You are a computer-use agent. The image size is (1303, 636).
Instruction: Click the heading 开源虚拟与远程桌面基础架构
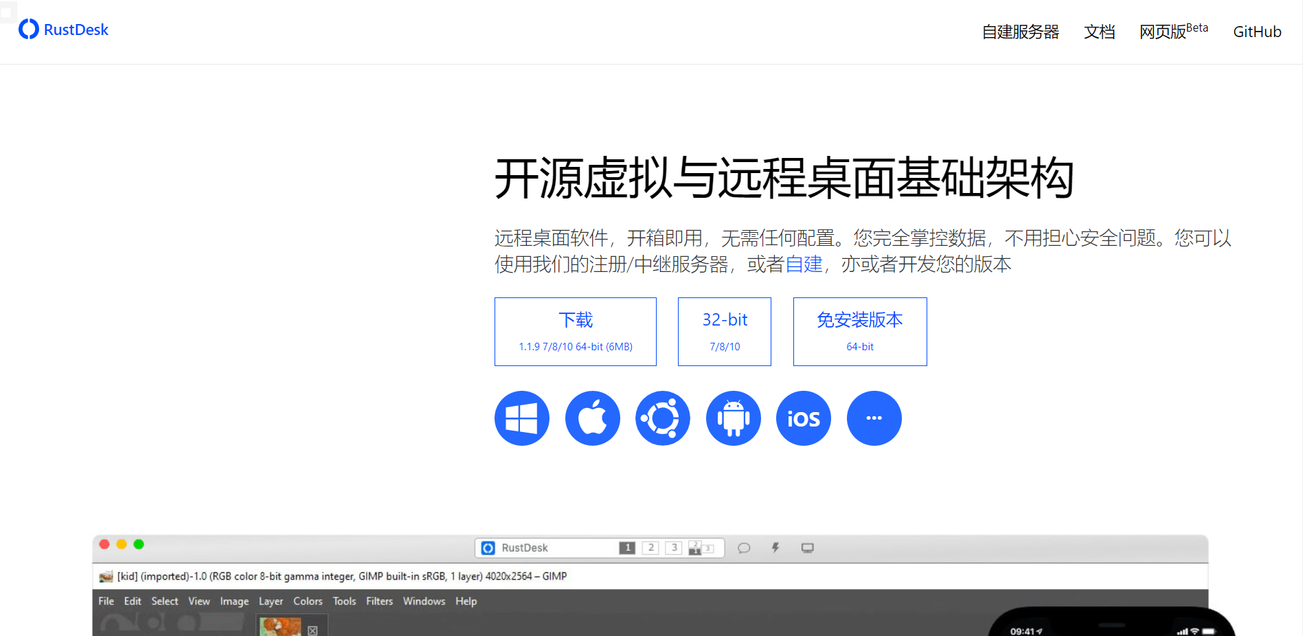coord(784,178)
